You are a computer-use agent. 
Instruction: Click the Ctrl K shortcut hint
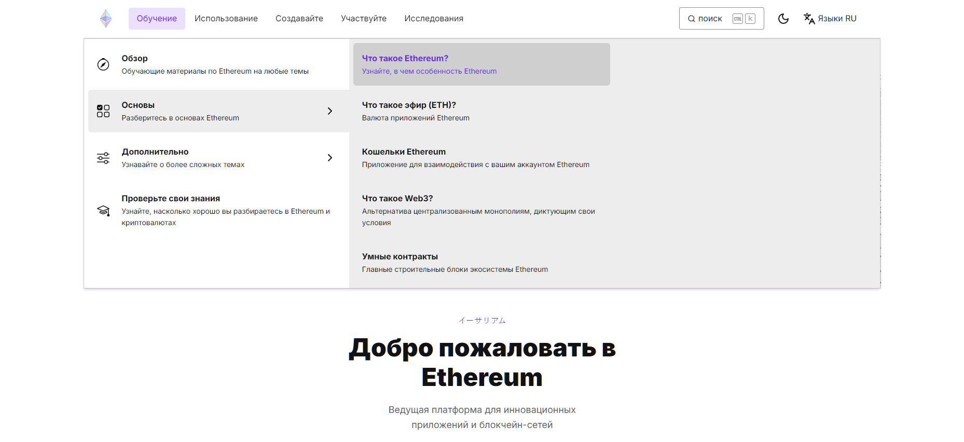[x=743, y=19]
